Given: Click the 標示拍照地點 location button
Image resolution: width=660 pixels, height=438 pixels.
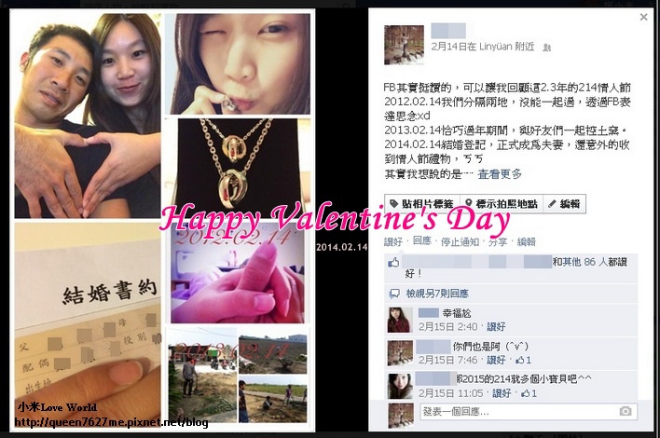Looking at the screenshot, I should tap(502, 204).
